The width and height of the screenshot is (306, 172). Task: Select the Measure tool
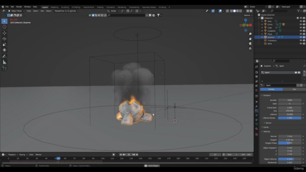[x=4, y=62]
